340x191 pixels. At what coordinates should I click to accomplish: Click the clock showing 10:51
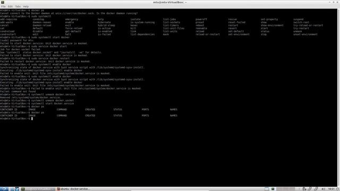pyautogui.click(x=331, y=189)
